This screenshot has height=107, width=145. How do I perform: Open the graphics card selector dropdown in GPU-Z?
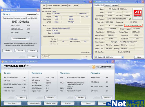(x=122, y=57)
